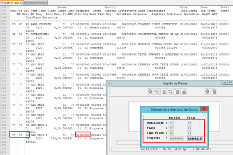Click the status bar text 'af0510p1 - 2.00.00.012'

(192, 149)
